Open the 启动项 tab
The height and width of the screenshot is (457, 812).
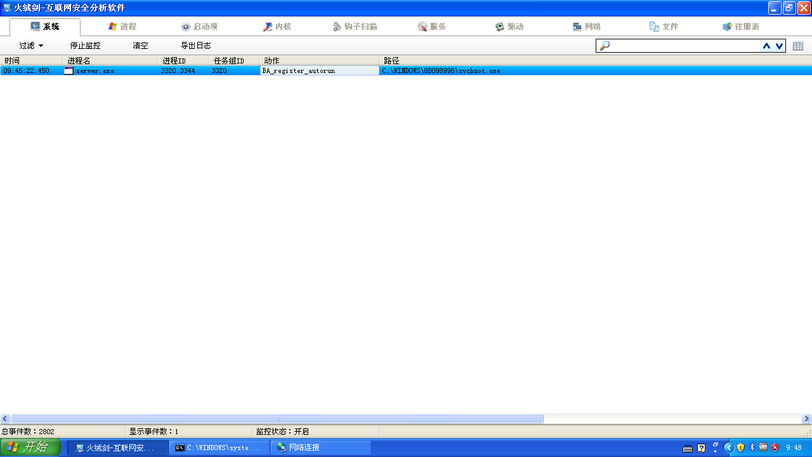pyautogui.click(x=199, y=27)
